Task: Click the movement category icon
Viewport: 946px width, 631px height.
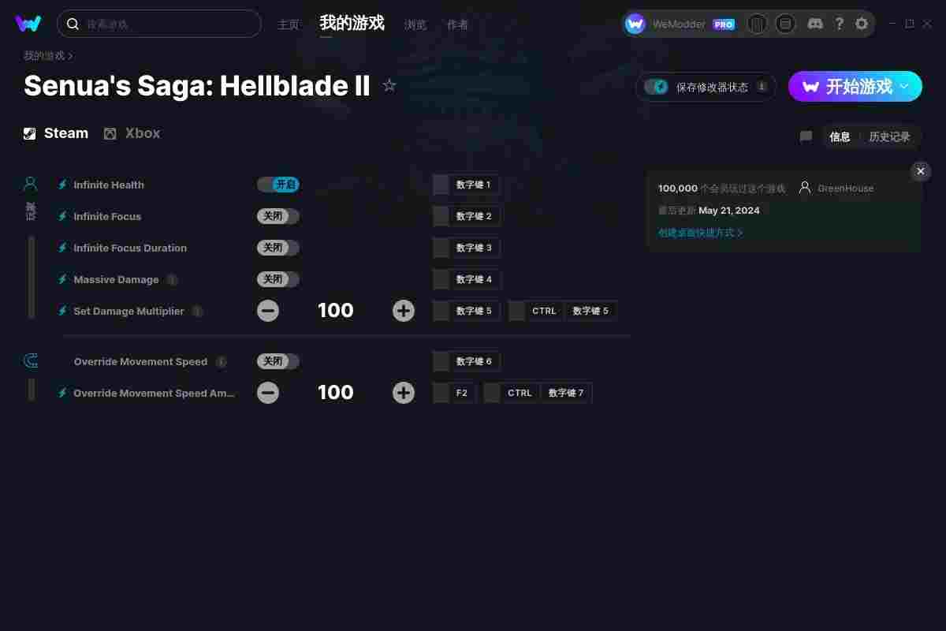Action: pos(31,361)
